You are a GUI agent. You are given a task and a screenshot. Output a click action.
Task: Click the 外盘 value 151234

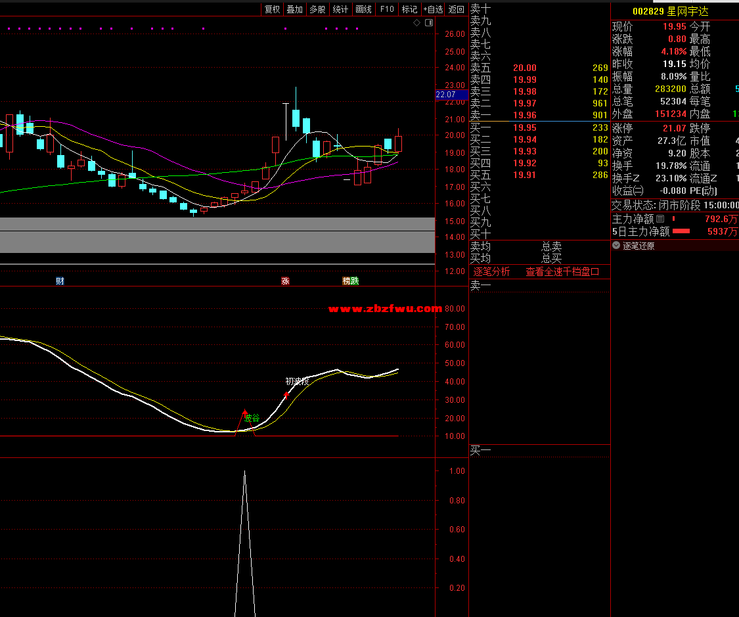(670, 114)
